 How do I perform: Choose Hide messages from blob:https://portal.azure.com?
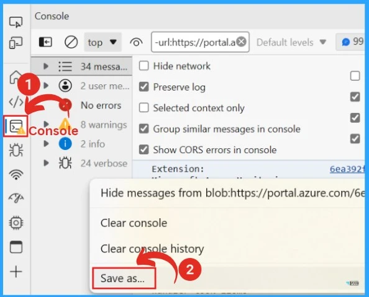(227, 193)
